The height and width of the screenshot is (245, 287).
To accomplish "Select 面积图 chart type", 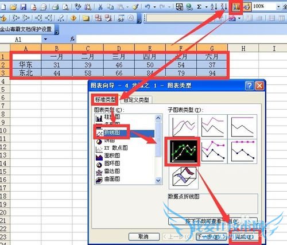I will (x=112, y=155).
